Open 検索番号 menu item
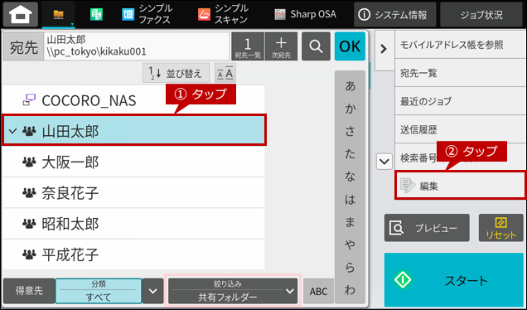 click(x=460, y=157)
